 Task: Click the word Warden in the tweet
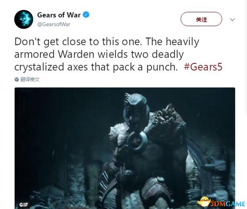76,54
